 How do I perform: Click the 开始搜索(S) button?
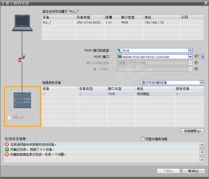coord(192,131)
